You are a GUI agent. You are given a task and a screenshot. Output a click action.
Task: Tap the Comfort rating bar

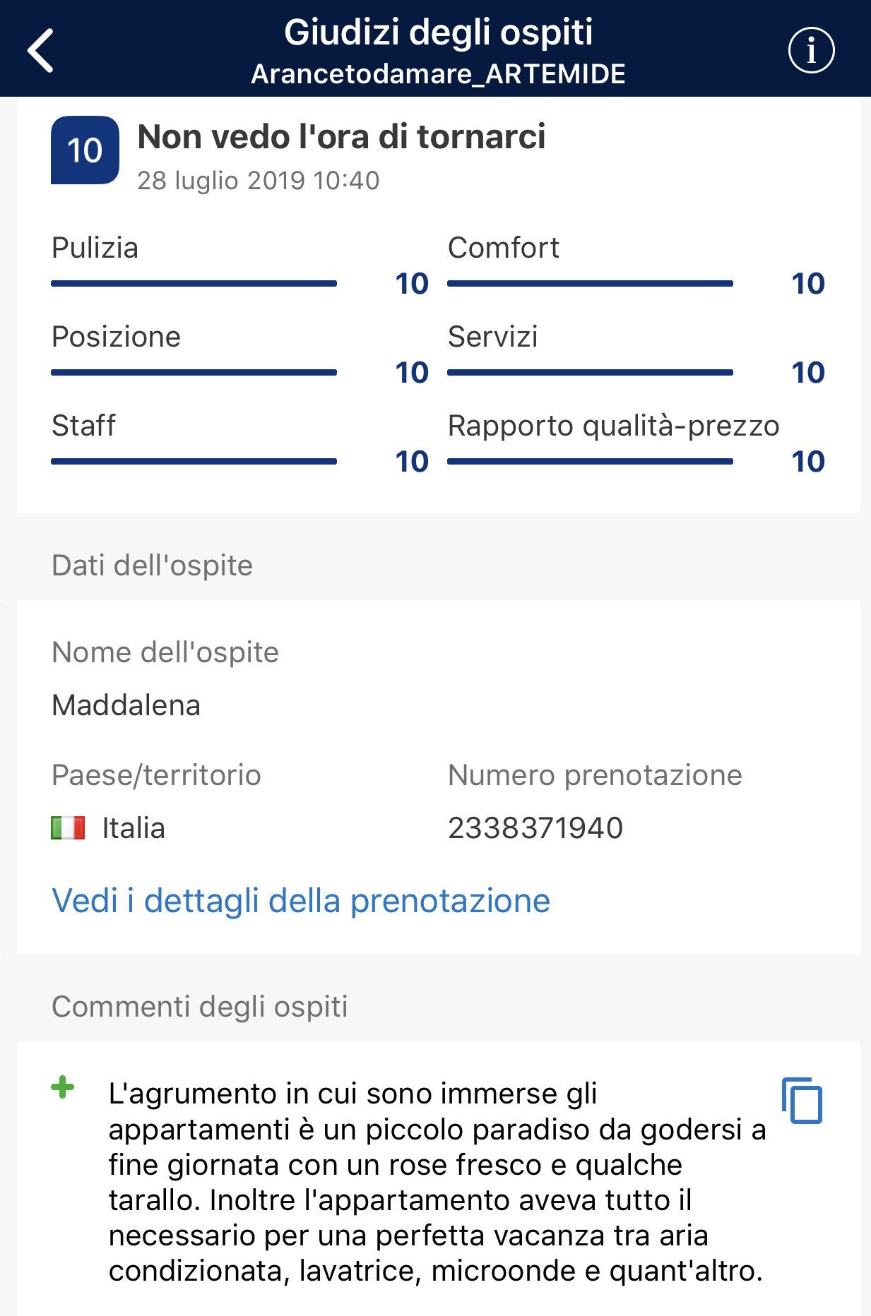590,284
